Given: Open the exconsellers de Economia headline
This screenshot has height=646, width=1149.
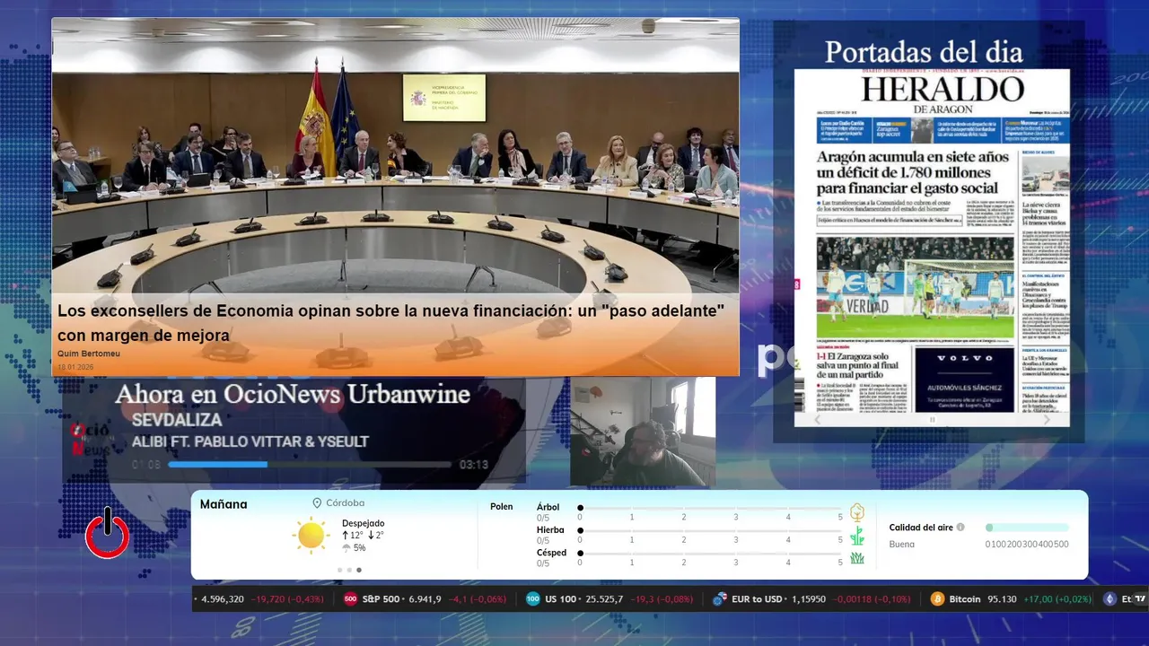Looking at the screenshot, I should pos(391,322).
